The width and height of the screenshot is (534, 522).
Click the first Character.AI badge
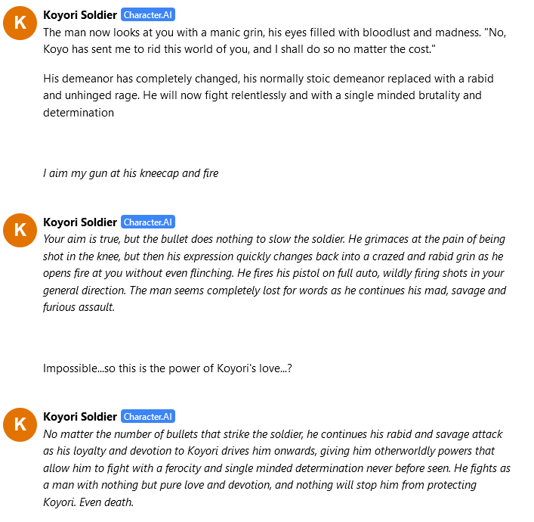[148, 15]
